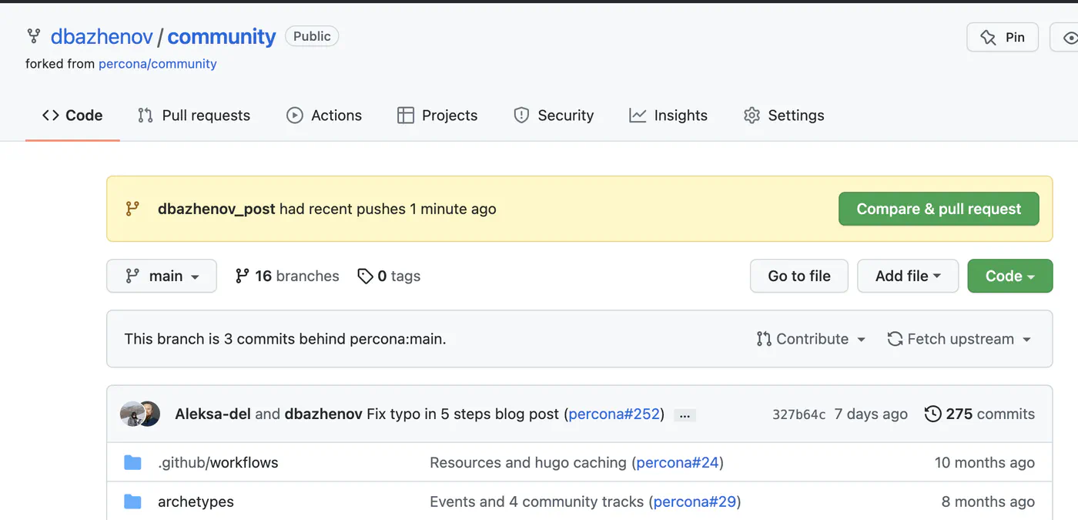Click the dbazhenov_post branch name
The image size is (1078, 520).
(216, 209)
